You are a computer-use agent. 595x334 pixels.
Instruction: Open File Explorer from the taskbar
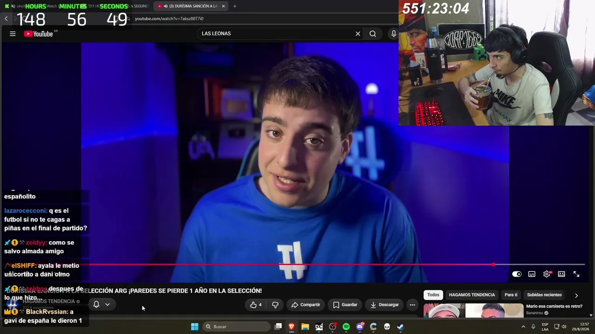(x=305, y=327)
